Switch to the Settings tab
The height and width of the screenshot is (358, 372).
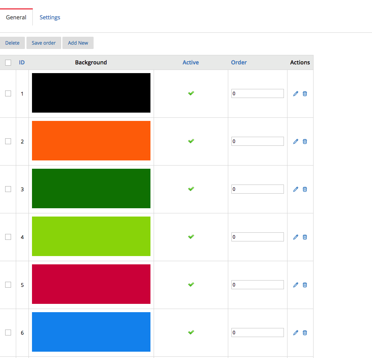pyautogui.click(x=50, y=17)
